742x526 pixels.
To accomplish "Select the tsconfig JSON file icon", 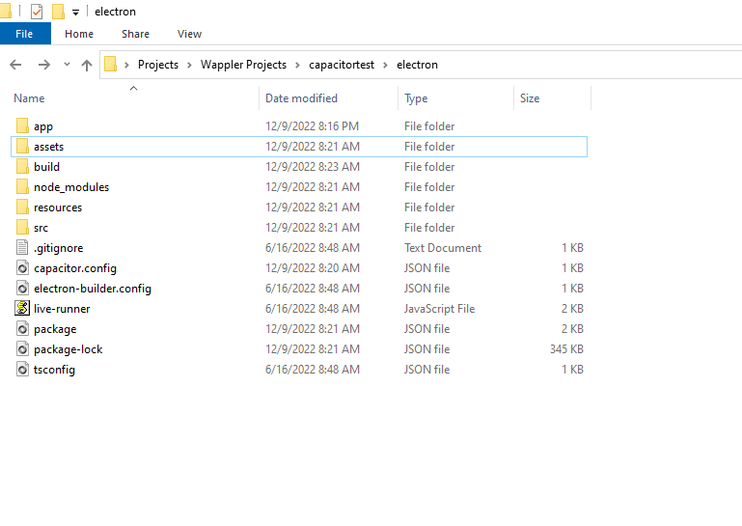I will tap(22, 370).
